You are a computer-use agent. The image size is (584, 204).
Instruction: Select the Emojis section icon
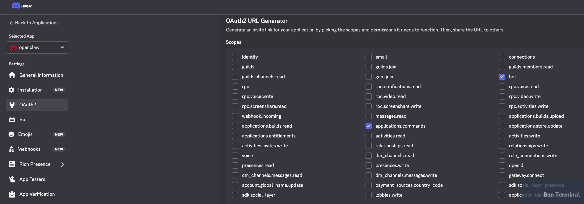(12, 134)
